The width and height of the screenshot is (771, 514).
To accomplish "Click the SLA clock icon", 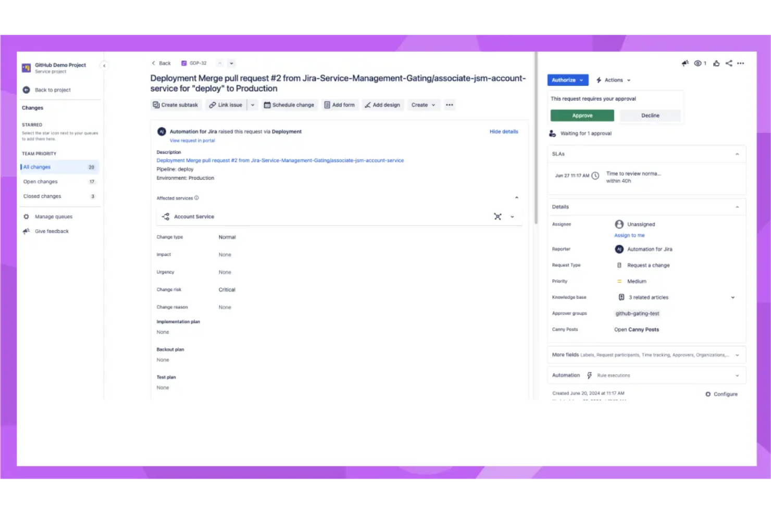I will click(595, 176).
